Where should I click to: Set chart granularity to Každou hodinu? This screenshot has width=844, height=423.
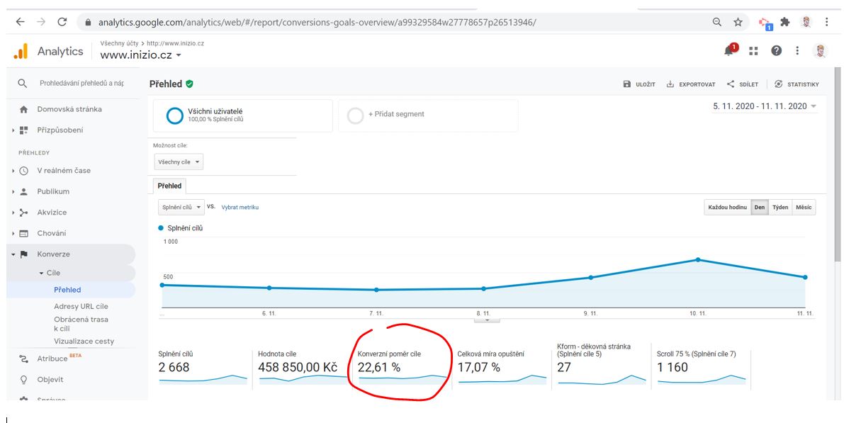(727, 207)
